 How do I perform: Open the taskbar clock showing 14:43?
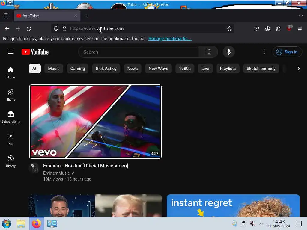coord(279,223)
